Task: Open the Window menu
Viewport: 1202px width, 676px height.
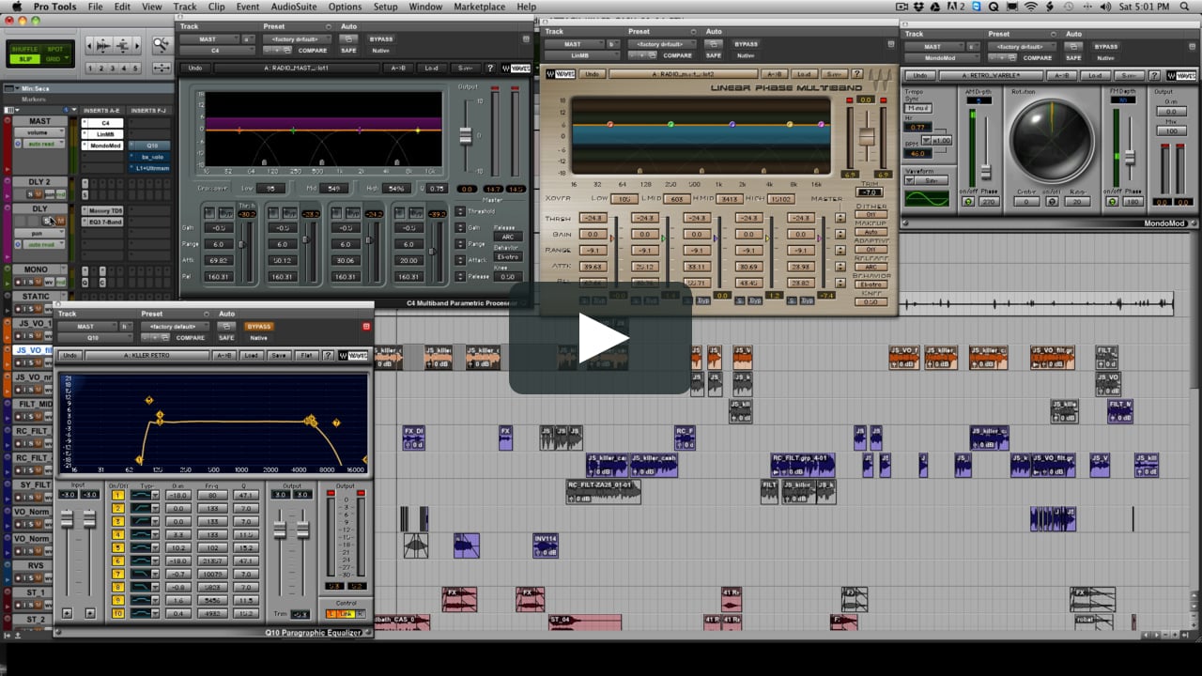Action: click(x=425, y=7)
